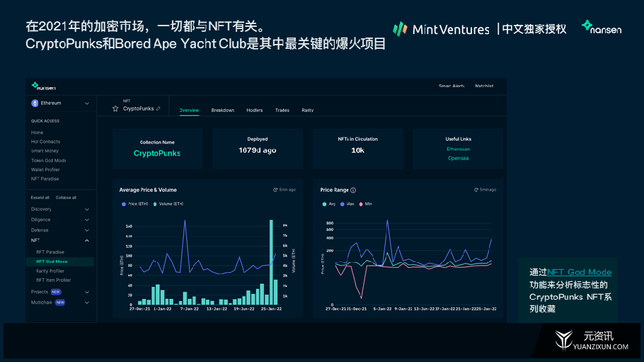This screenshot has height=362, width=644.
Task: Open Watchlist in the top bar
Action: tap(484, 86)
